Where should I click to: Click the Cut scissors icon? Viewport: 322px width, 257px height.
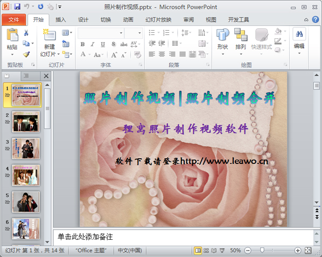pyautogui.click(x=26, y=32)
